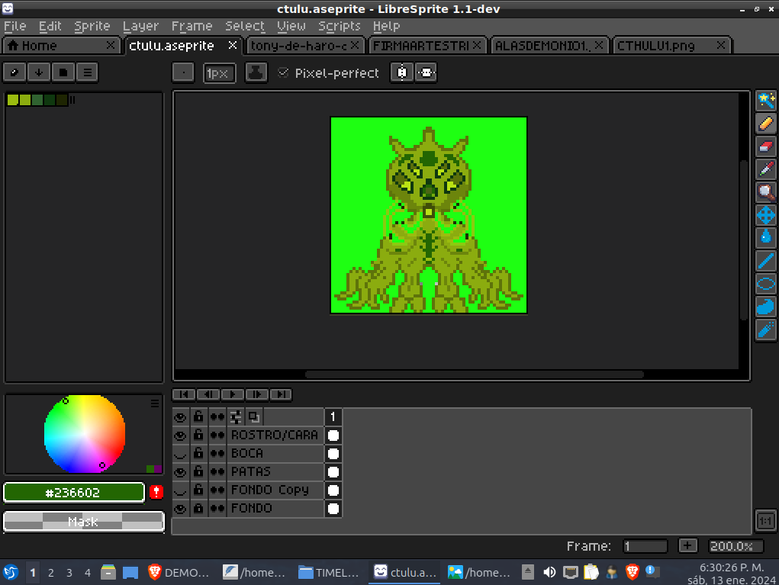Lock the PATAS layer

(x=198, y=472)
